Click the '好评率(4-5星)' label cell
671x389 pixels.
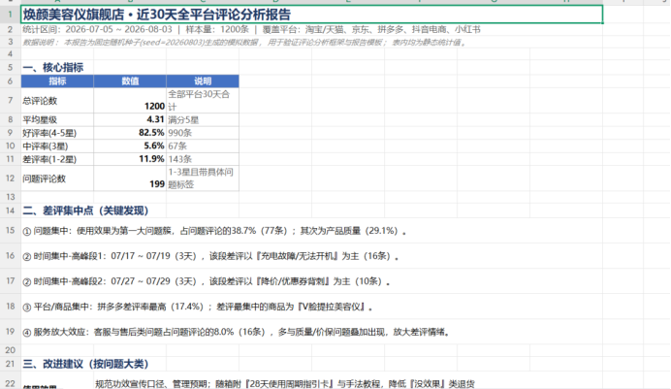pyautogui.click(x=57, y=133)
